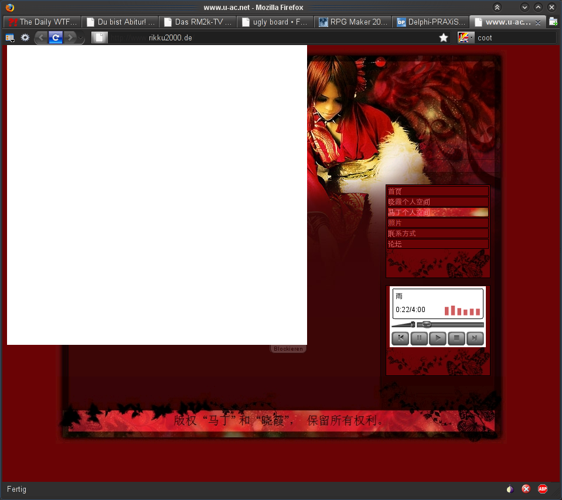The width and height of the screenshot is (562, 500).
Task: Switch to the Delphi-PRAXiS tab
Action: point(431,22)
